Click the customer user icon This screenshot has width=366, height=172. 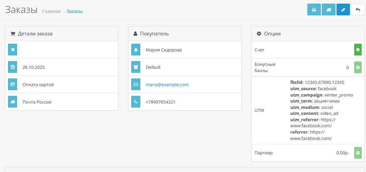pyautogui.click(x=136, y=50)
